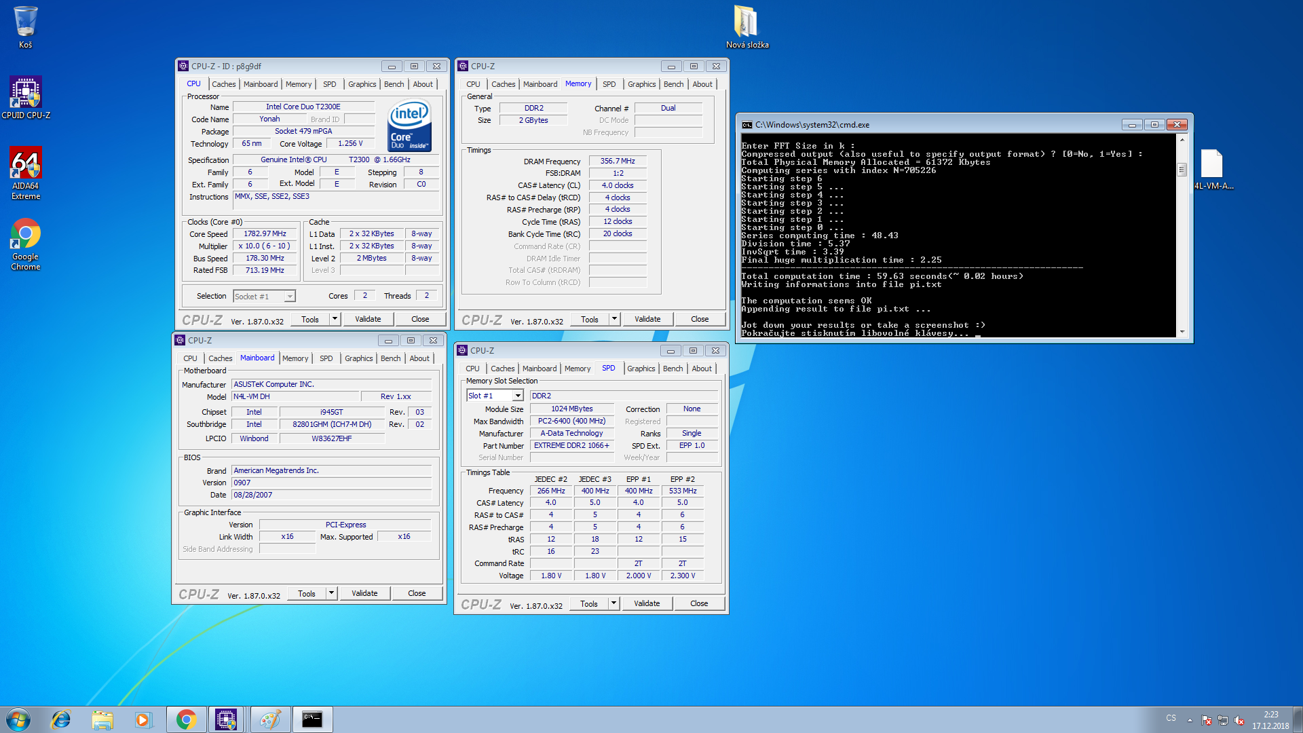Open the Nová složka folder on desktop
Viewport: 1303px width, 733px height.
point(747,27)
